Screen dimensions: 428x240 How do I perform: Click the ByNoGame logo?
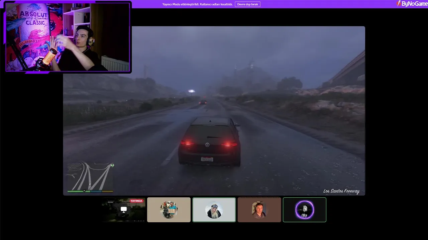[412, 4]
